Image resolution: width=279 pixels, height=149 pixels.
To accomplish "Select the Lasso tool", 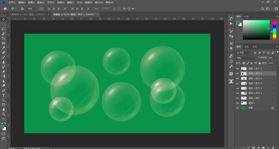I will click(3, 29).
